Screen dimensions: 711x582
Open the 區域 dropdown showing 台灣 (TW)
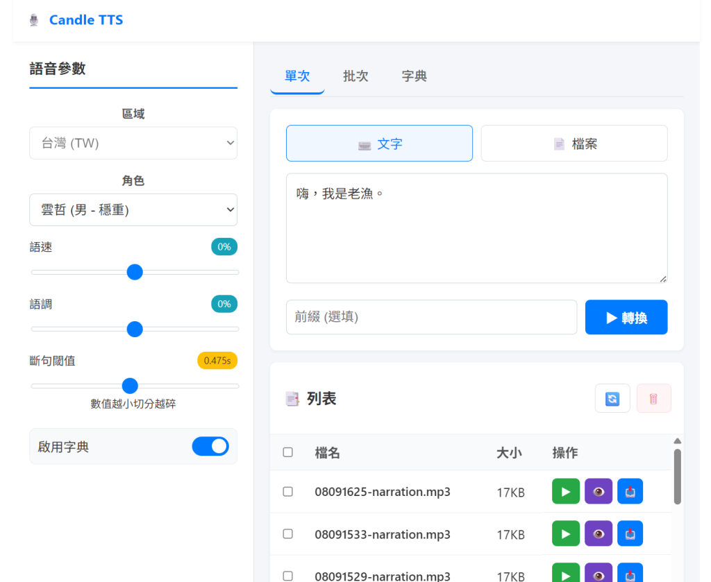tap(133, 143)
